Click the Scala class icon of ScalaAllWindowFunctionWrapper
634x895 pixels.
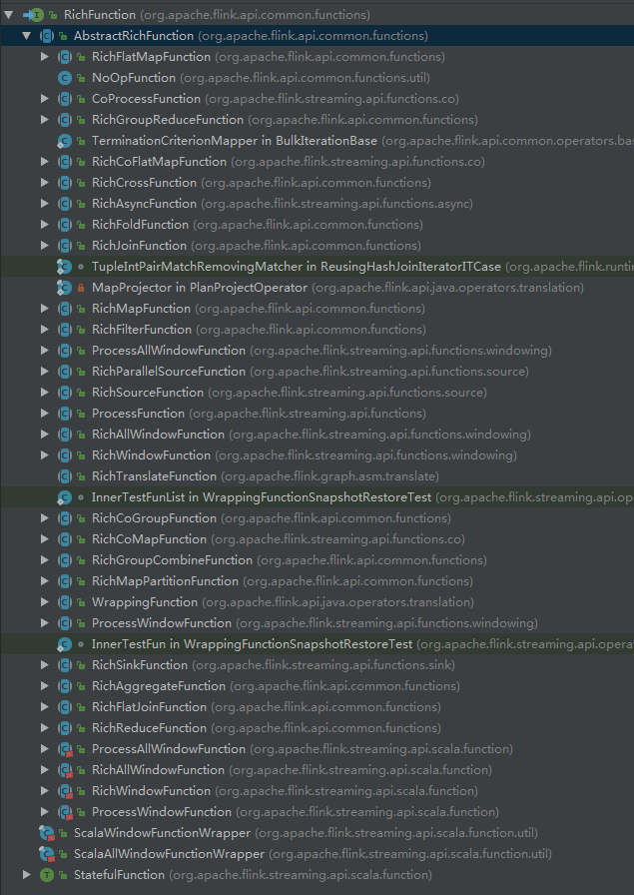[x=46, y=854]
